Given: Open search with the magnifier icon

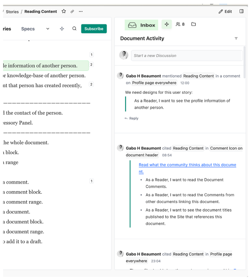Looking at the screenshot, I should [x=74, y=29].
